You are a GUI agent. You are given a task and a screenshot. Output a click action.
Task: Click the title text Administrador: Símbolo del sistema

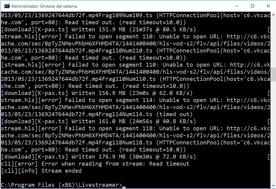point(44,6)
